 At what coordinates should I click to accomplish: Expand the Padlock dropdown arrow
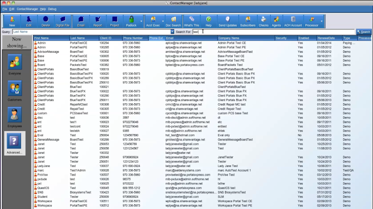[141, 21]
